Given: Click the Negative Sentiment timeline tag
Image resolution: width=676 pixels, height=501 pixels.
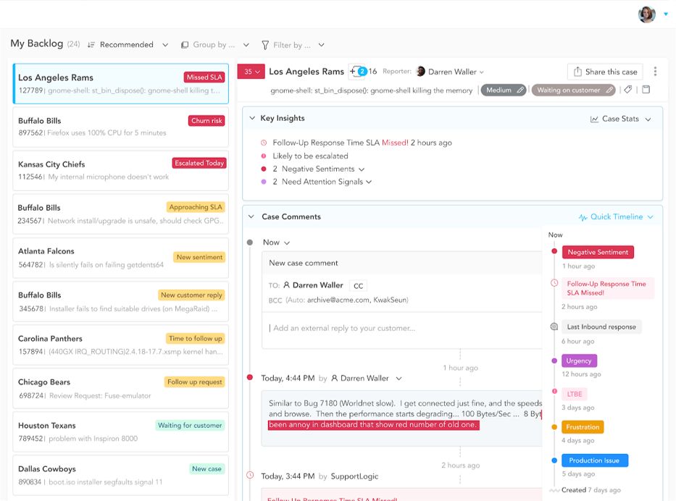Looking at the screenshot, I should (598, 252).
